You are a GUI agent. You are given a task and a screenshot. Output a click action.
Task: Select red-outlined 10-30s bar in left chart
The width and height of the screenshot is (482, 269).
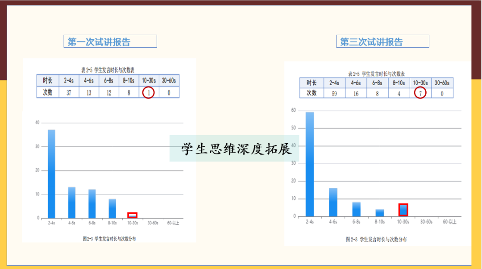(133, 215)
